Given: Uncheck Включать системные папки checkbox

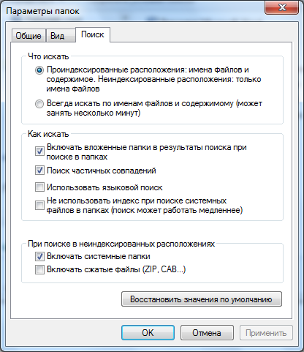Looking at the screenshot, I should pyautogui.click(x=39, y=256).
